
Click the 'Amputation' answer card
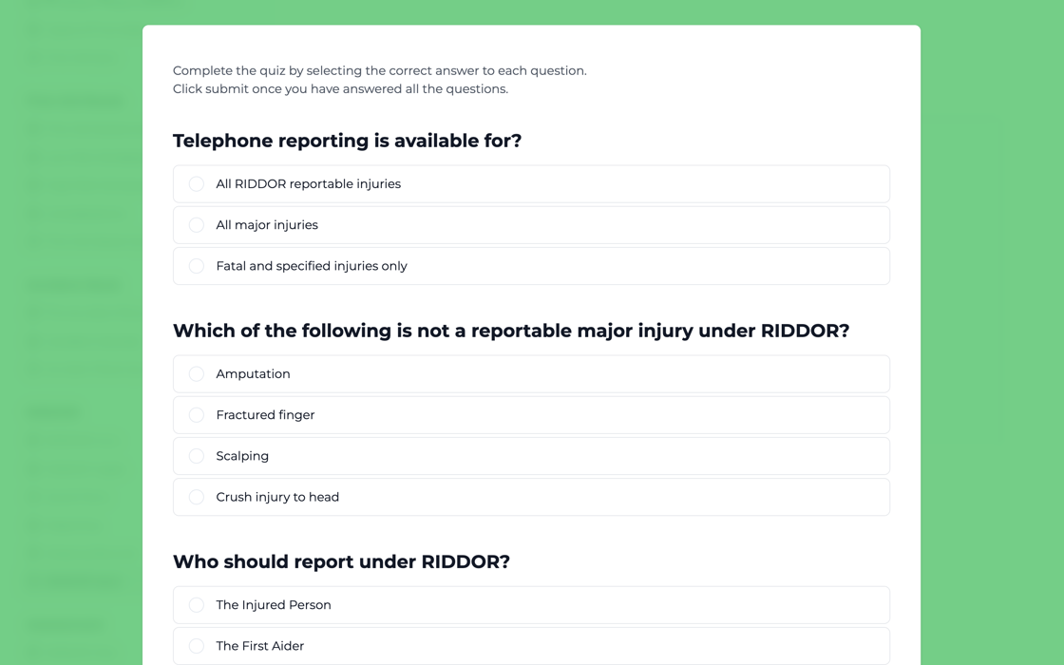click(531, 373)
